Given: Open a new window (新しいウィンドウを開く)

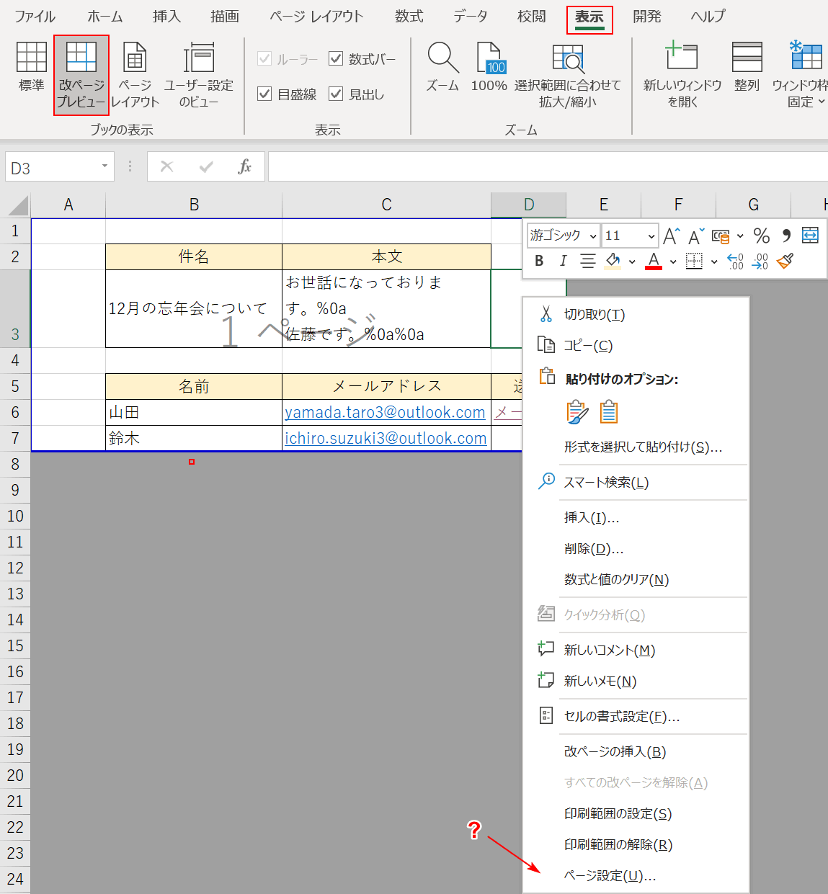Looking at the screenshot, I should click(x=682, y=75).
